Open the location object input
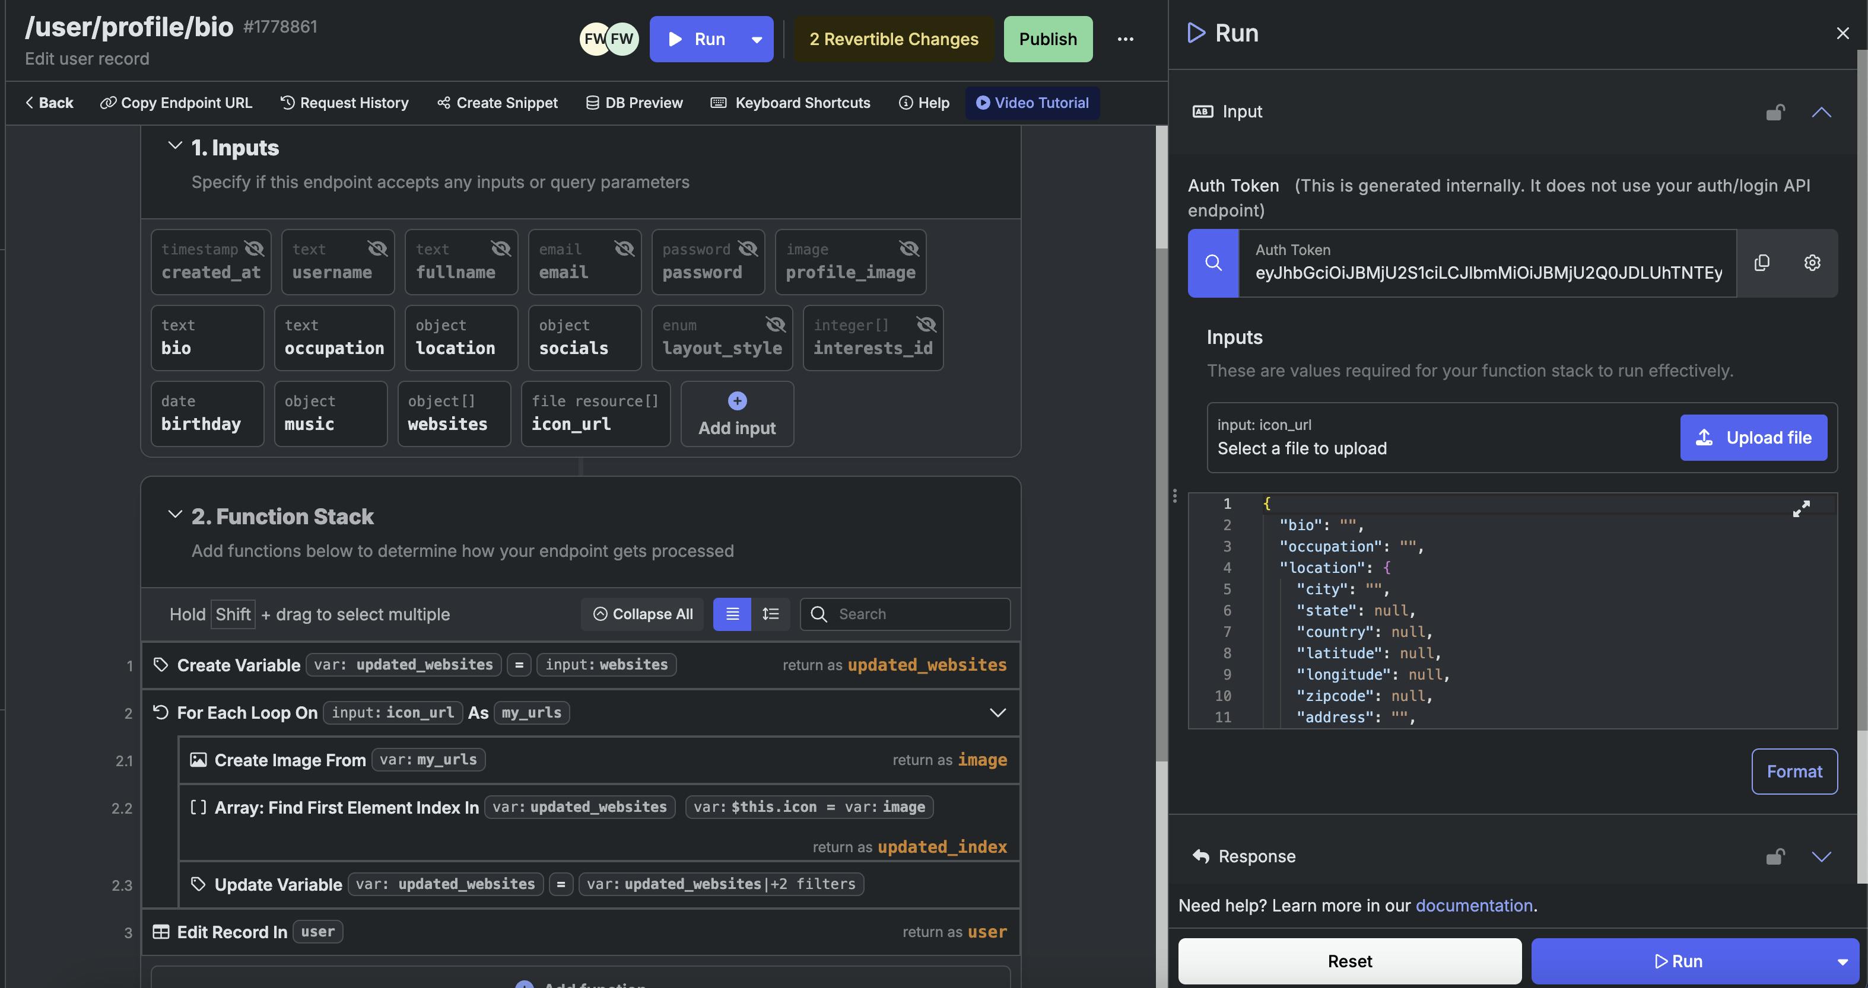 tap(461, 338)
